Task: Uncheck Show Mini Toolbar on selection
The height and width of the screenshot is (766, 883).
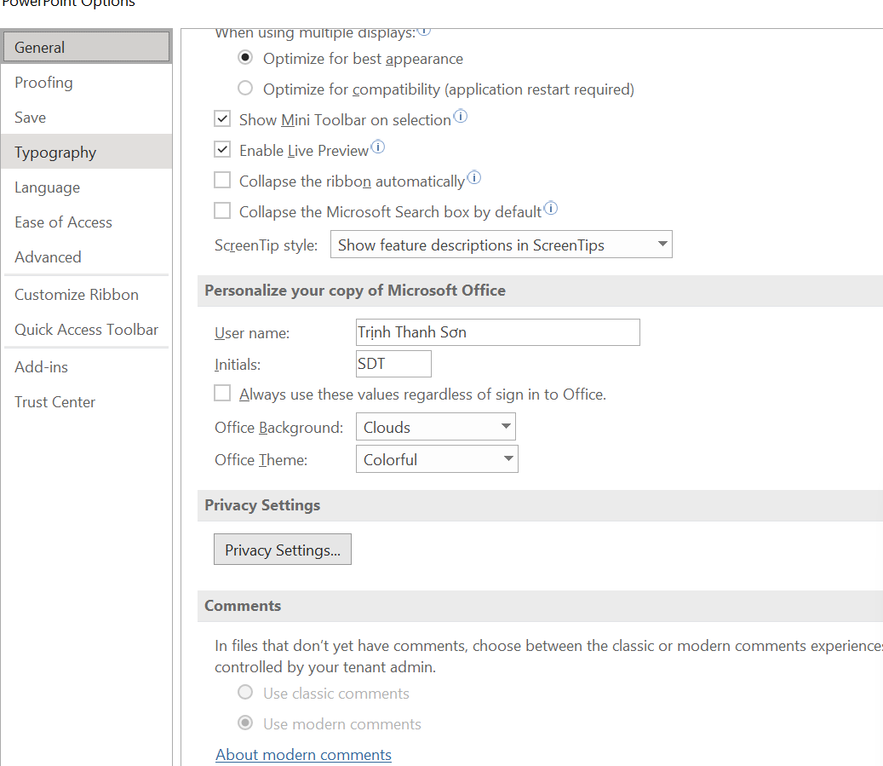Action: tap(222, 118)
